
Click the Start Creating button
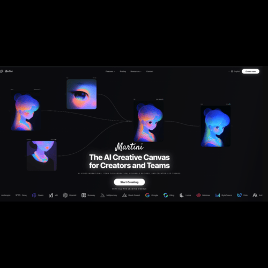click(129, 182)
